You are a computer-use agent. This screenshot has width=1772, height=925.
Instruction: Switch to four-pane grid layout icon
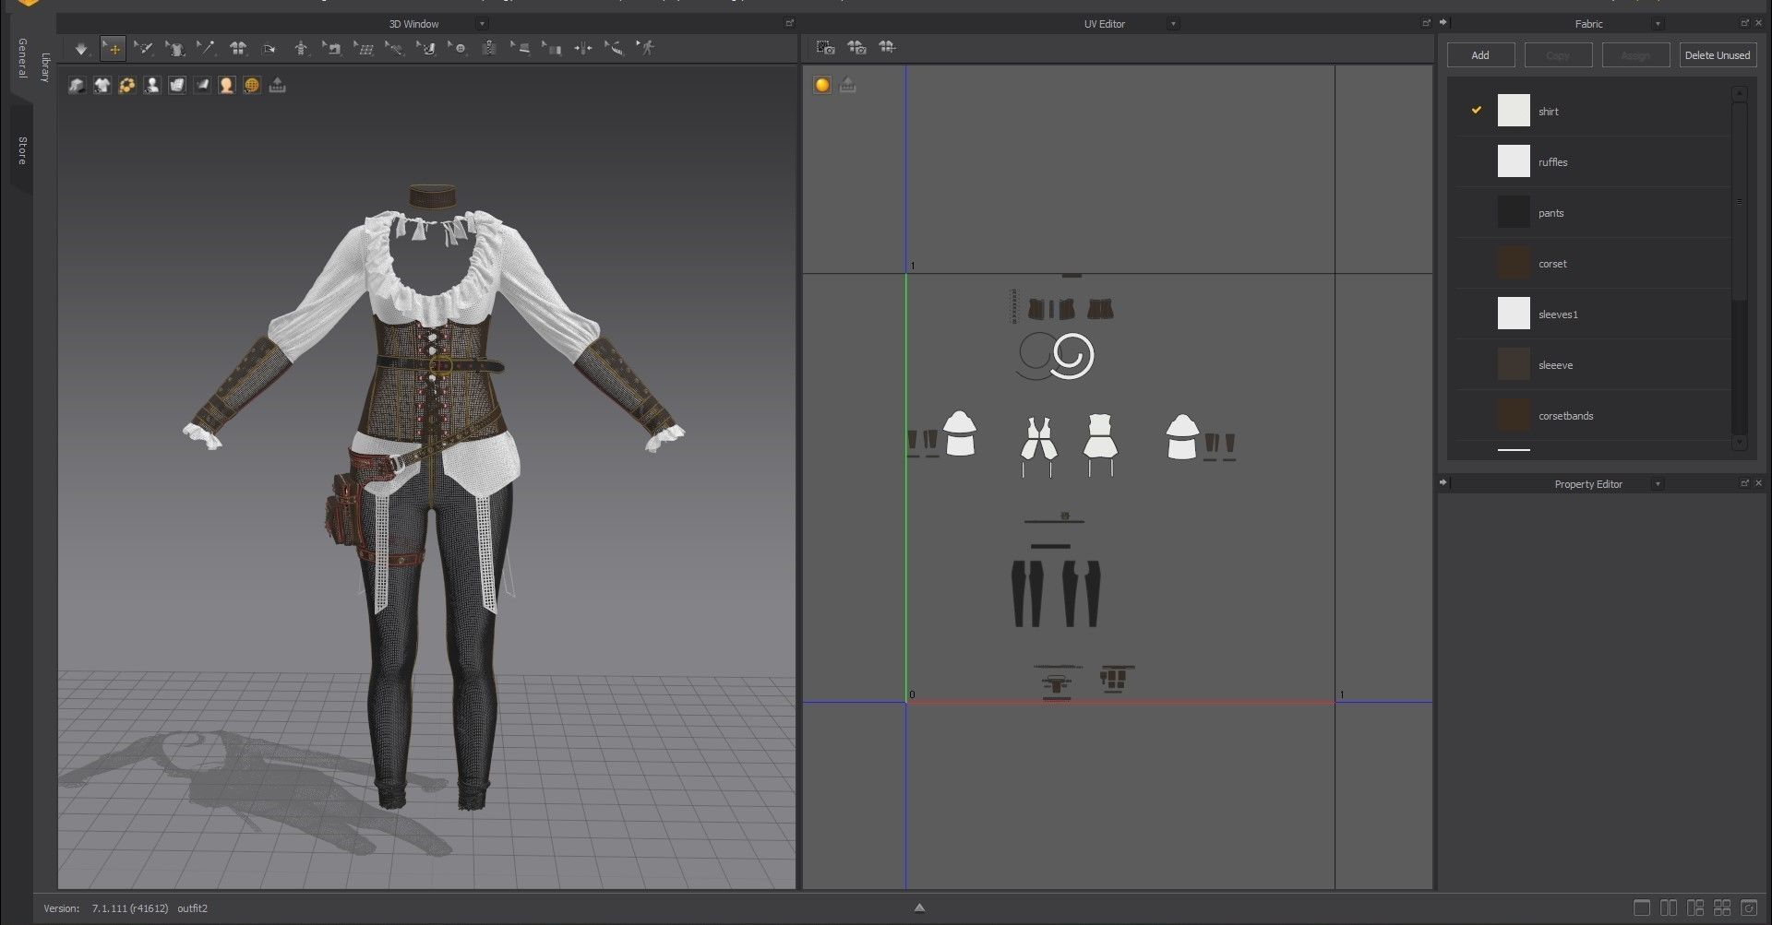point(1722,908)
